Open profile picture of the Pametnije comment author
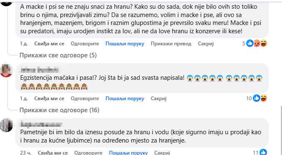The width and height of the screenshot is (282, 155). 6,125
